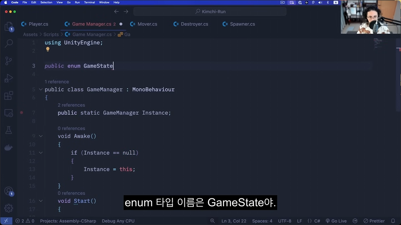
Task: Change line endings via LF indicator
Action: [x=300, y=221]
